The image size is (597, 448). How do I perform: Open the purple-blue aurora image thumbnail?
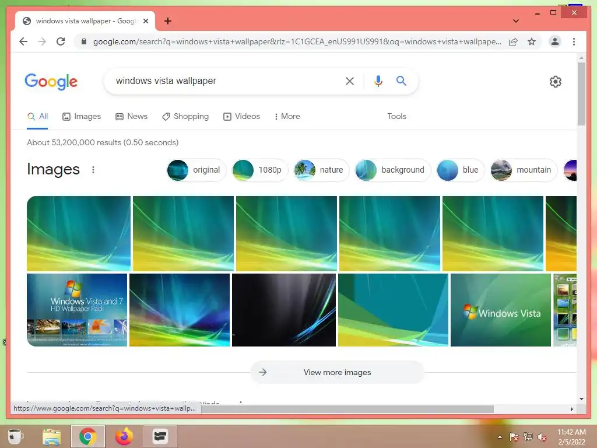(180, 310)
